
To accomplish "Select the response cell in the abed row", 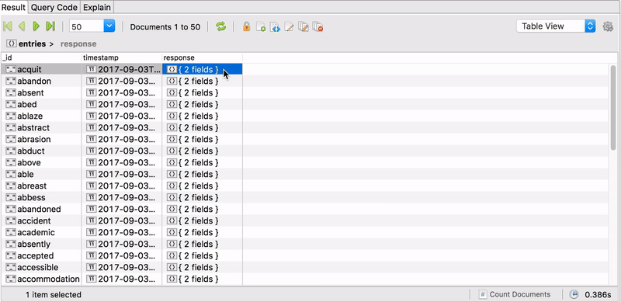I will point(203,104).
